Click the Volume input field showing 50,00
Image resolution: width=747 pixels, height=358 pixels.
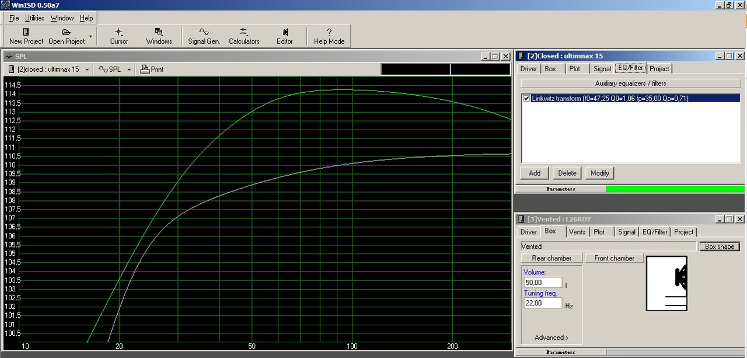543,283
